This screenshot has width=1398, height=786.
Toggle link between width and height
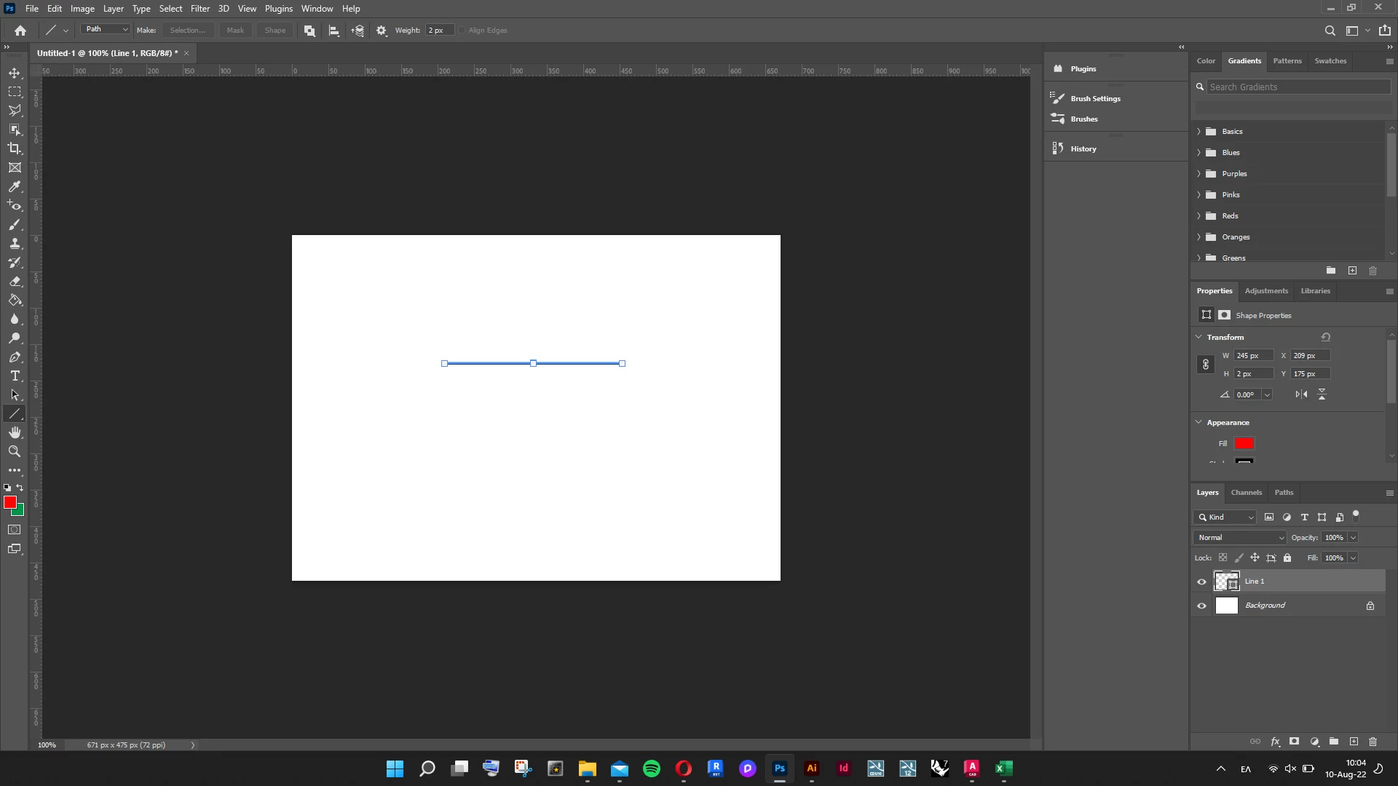click(x=1206, y=365)
